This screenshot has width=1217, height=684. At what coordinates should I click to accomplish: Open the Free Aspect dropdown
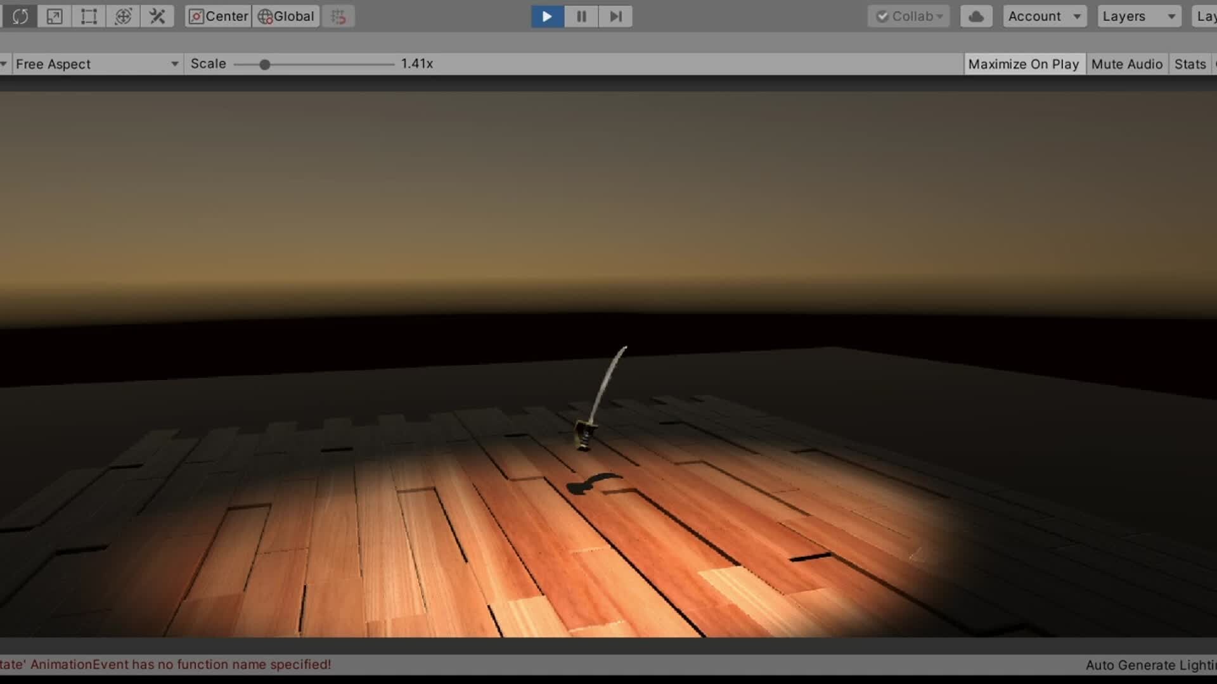pyautogui.click(x=96, y=64)
